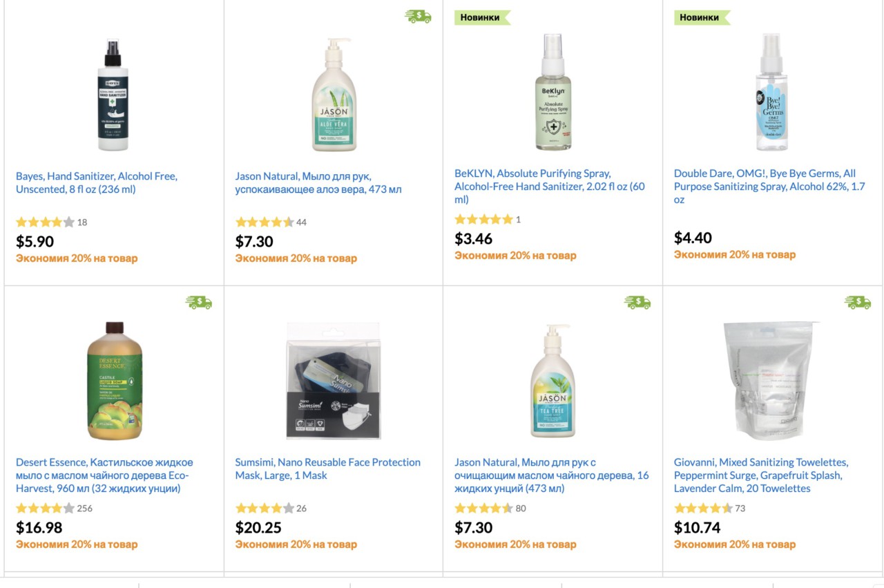Click the Новинки badge on BeKLYN spray
Viewport: 884px width, 588px height.
(x=481, y=17)
